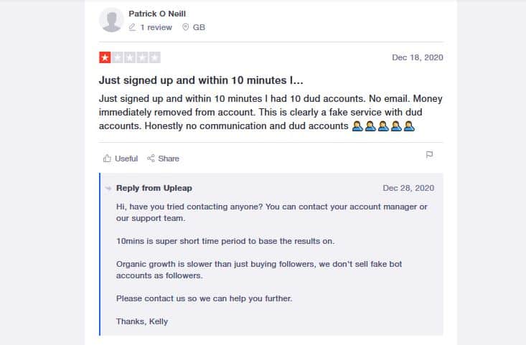Click the GB country label

click(x=199, y=27)
